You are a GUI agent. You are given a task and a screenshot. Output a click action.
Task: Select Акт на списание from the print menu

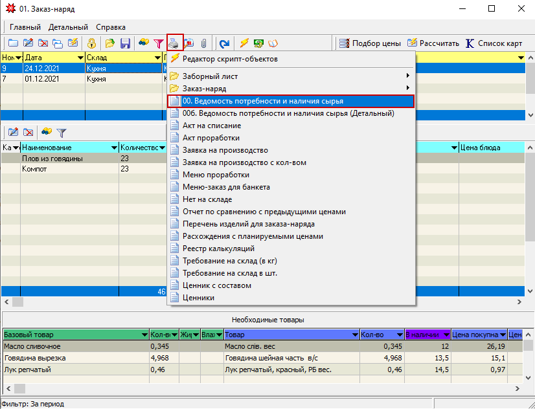(x=211, y=126)
